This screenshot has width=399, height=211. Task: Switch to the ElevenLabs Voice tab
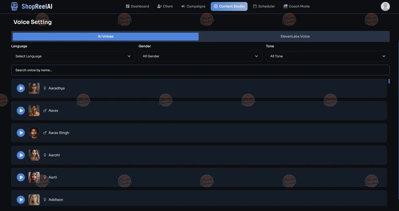pyautogui.click(x=295, y=36)
